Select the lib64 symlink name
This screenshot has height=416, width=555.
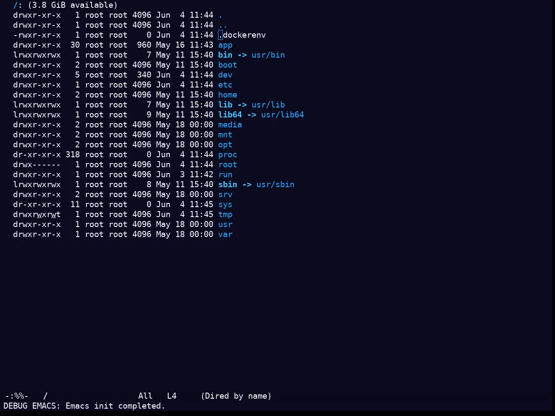pos(230,115)
